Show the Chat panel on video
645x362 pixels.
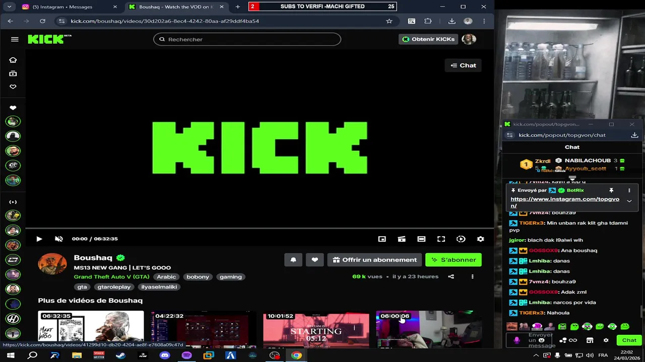pos(463,65)
